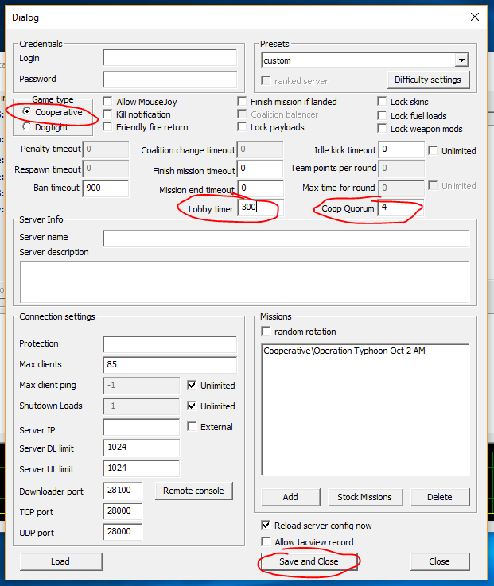Click the Lobby timer input field
The height and width of the screenshot is (586, 494).
(x=259, y=208)
